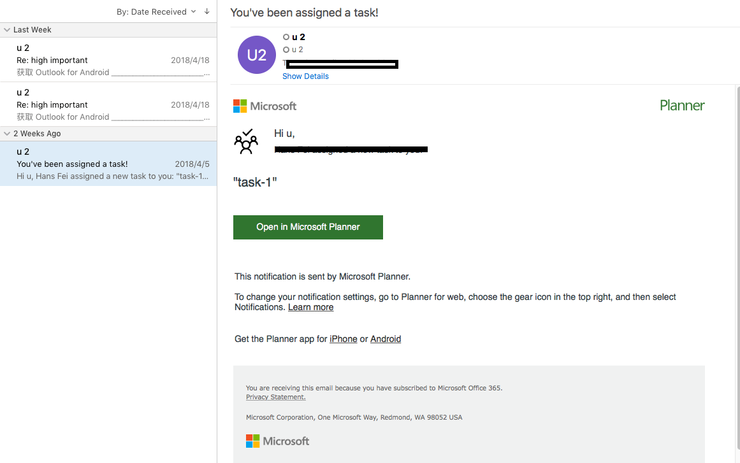Open the iPhone app link

click(343, 339)
